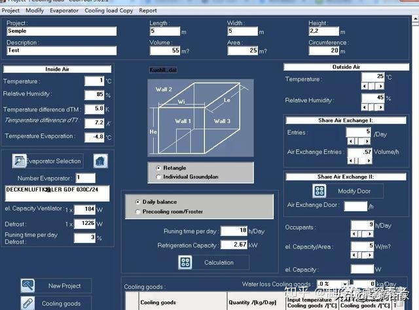Click the Temperature difference dTM field

point(94,109)
